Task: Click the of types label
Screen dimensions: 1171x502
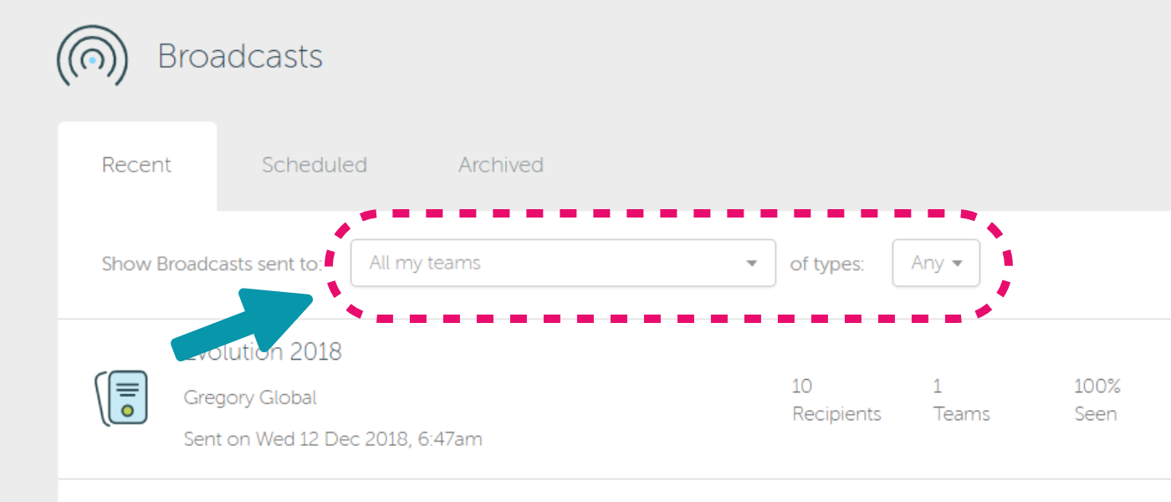Action: [x=827, y=264]
